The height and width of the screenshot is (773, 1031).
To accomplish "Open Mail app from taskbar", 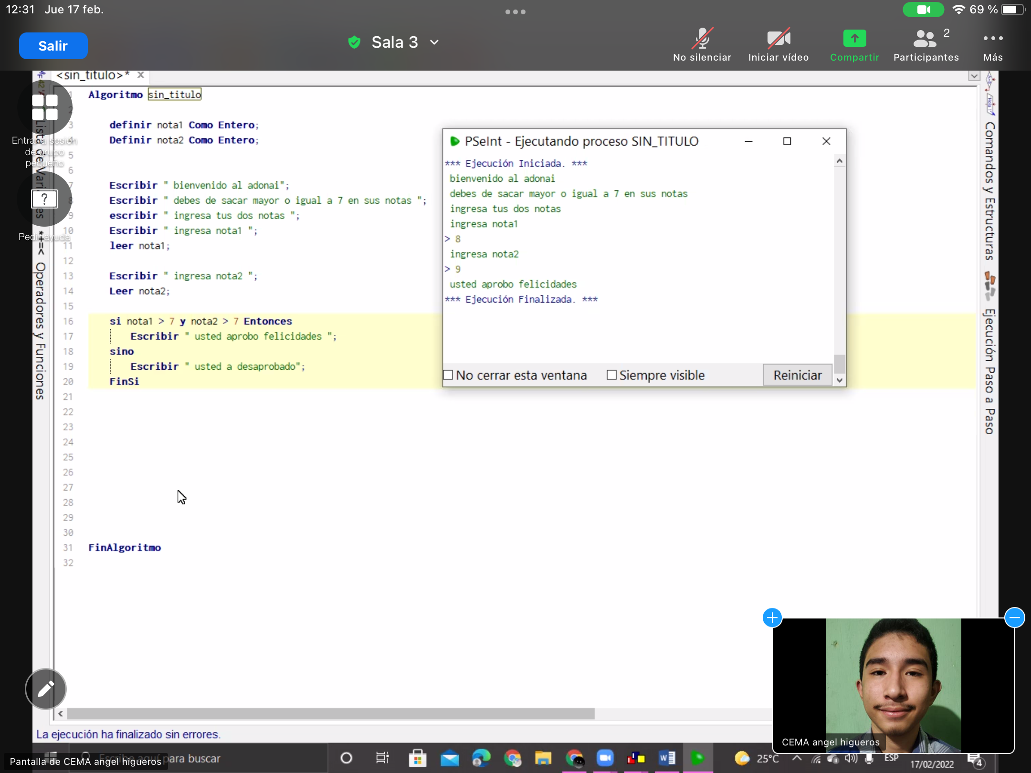I will 449,758.
